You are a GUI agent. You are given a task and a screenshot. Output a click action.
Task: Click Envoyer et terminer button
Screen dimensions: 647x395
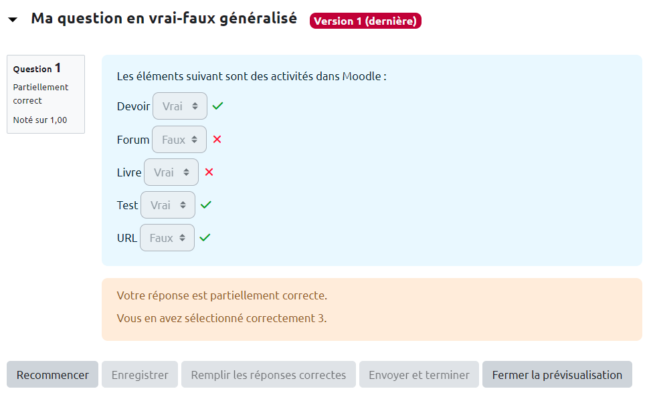419,375
